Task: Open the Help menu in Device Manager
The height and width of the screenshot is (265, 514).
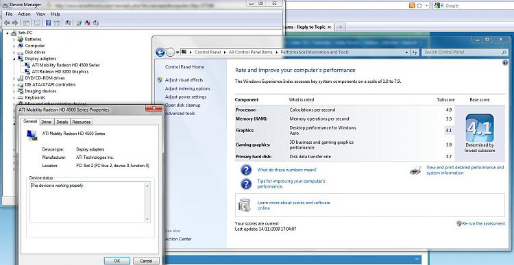Action: 56,14
